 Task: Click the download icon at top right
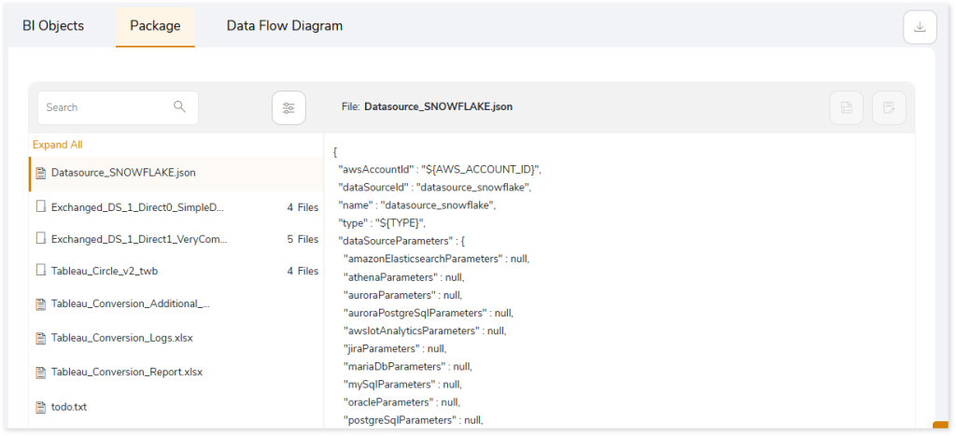(920, 27)
